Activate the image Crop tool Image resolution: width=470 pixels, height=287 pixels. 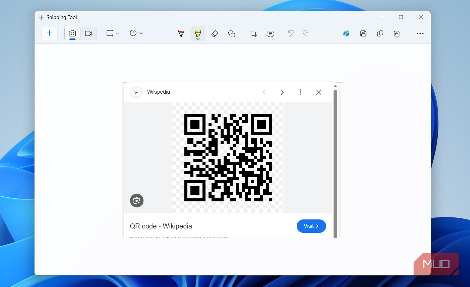point(254,33)
